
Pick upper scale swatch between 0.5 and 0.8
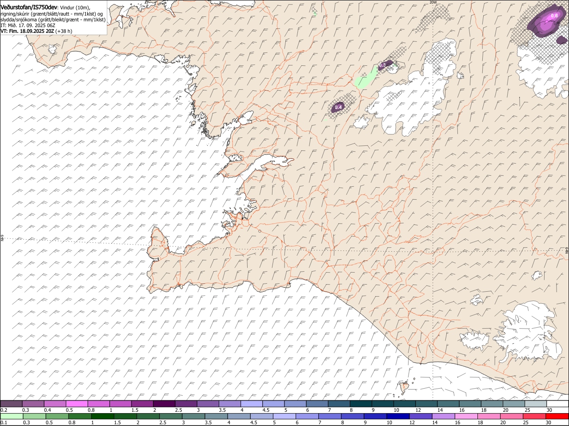pos(77,404)
